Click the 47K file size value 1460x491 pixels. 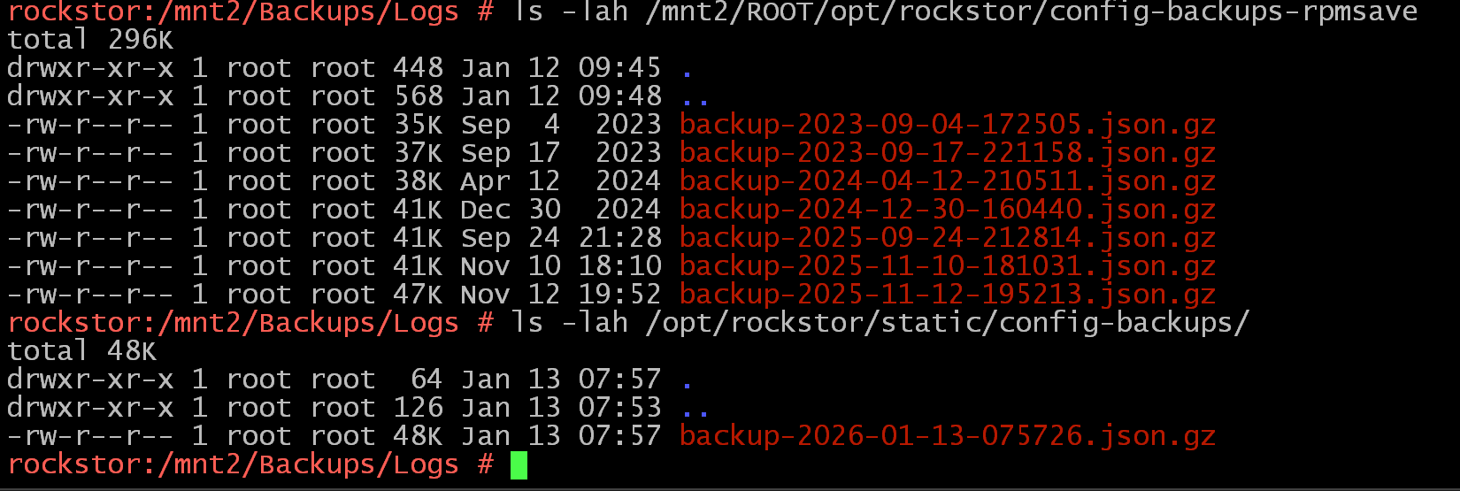click(419, 295)
